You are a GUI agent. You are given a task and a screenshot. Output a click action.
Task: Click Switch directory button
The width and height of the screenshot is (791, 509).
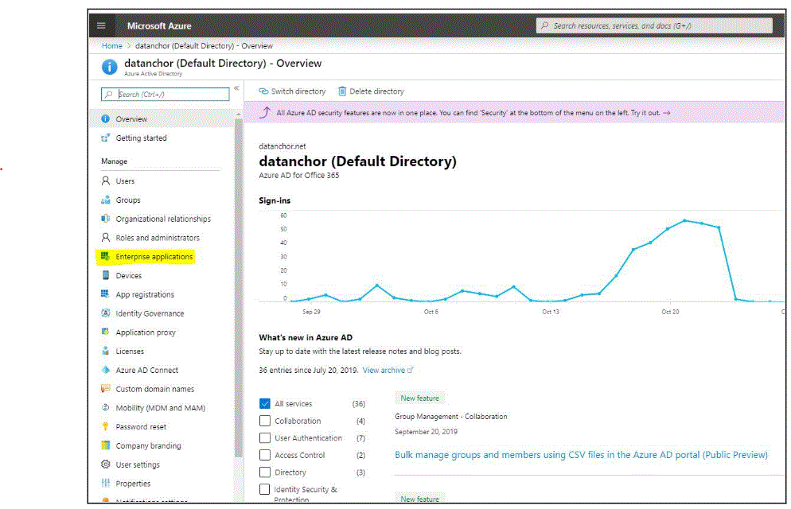292,91
